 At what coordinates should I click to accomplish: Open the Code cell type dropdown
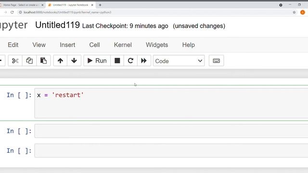pos(179,61)
